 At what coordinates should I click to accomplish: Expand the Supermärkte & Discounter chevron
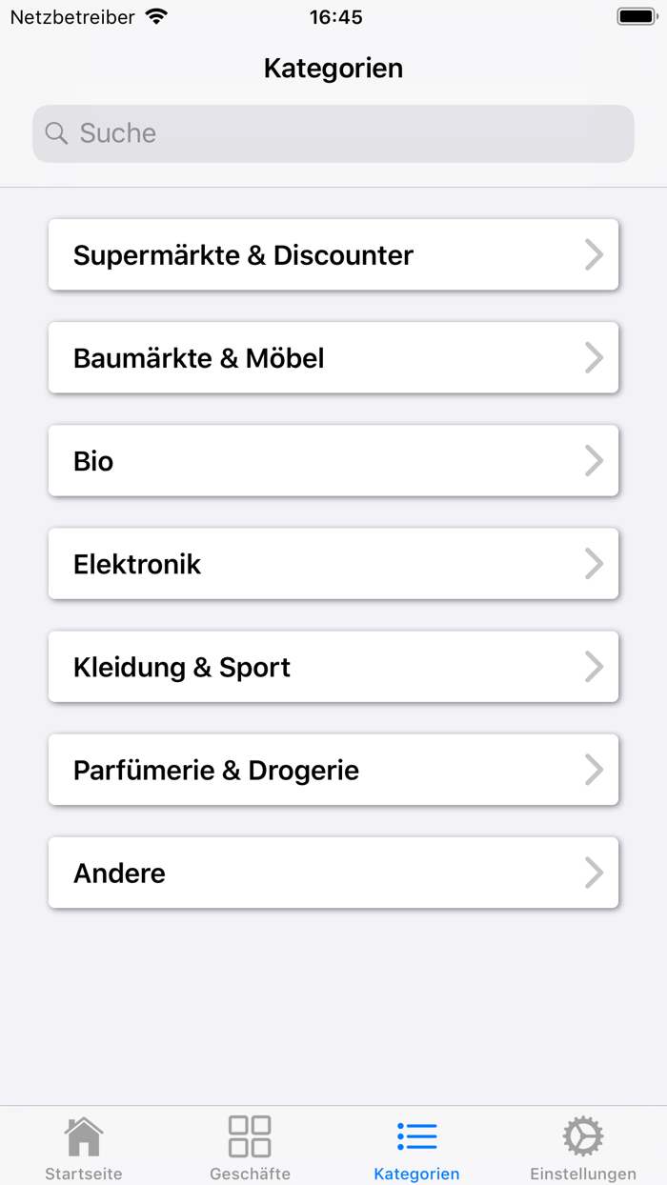click(x=595, y=254)
